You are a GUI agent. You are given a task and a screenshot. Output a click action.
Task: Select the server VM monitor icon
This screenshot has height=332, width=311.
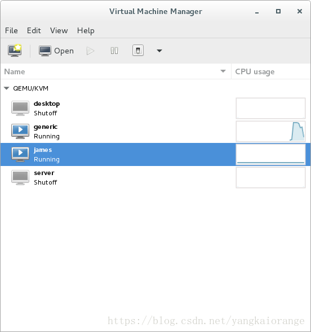tap(20, 177)
